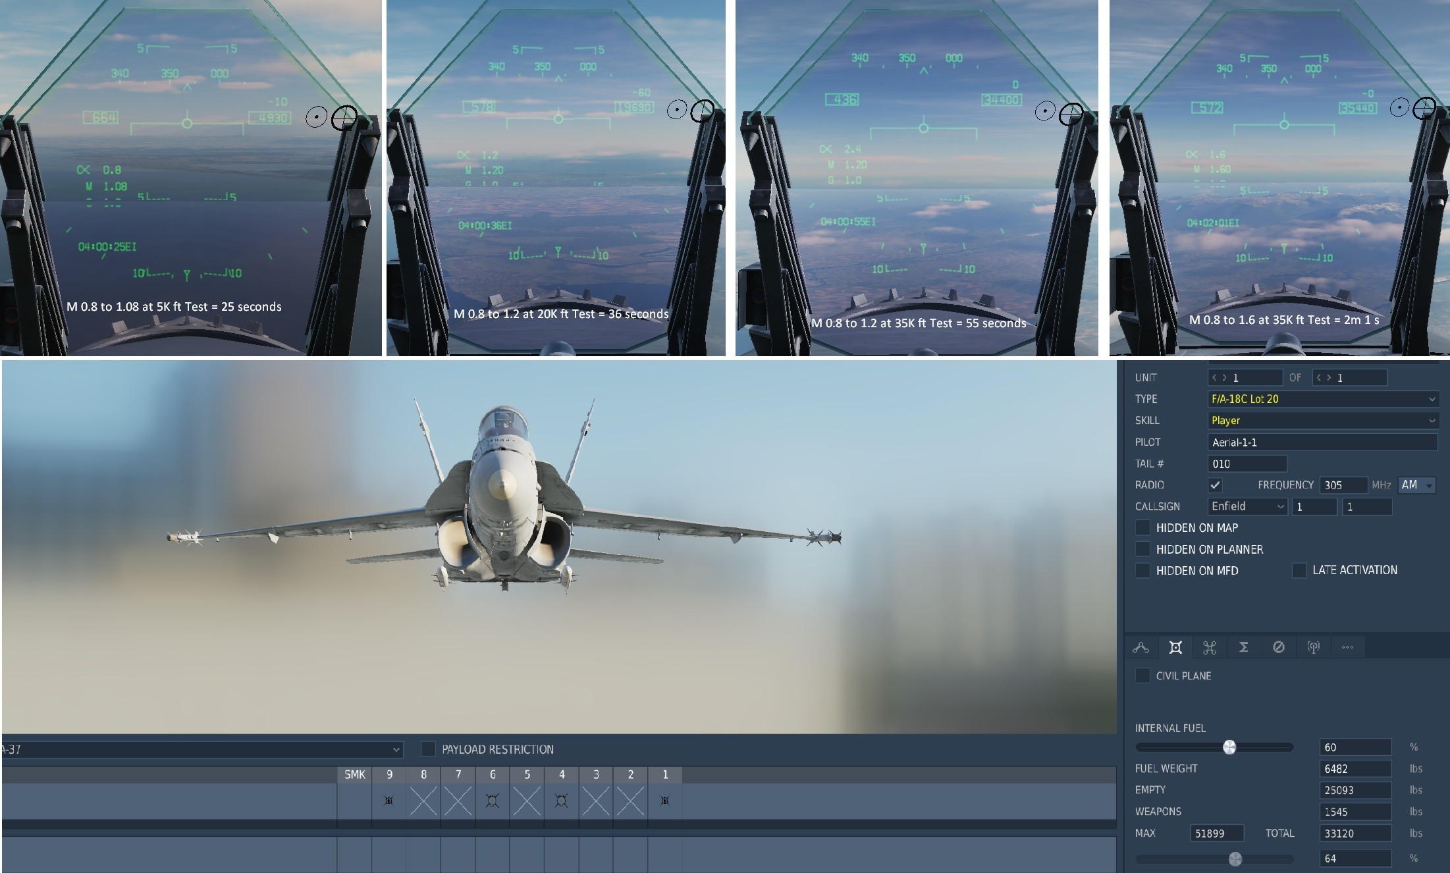Viewport: 1450px width, 873px height.
Task: Click the crossed-out pylon station 7 cell
Action: 458,801
